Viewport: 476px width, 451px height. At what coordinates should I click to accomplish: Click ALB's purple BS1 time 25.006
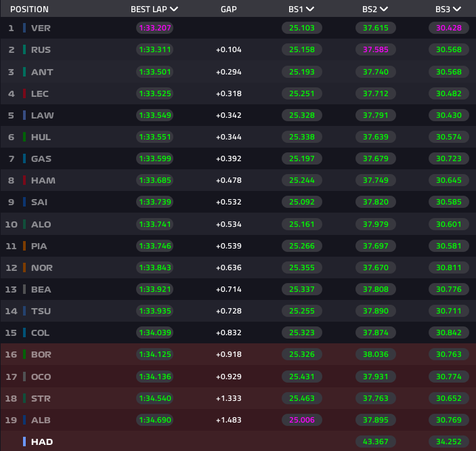tap(301, 420)
